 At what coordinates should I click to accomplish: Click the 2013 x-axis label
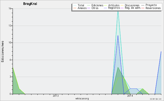tap(56, 96)
